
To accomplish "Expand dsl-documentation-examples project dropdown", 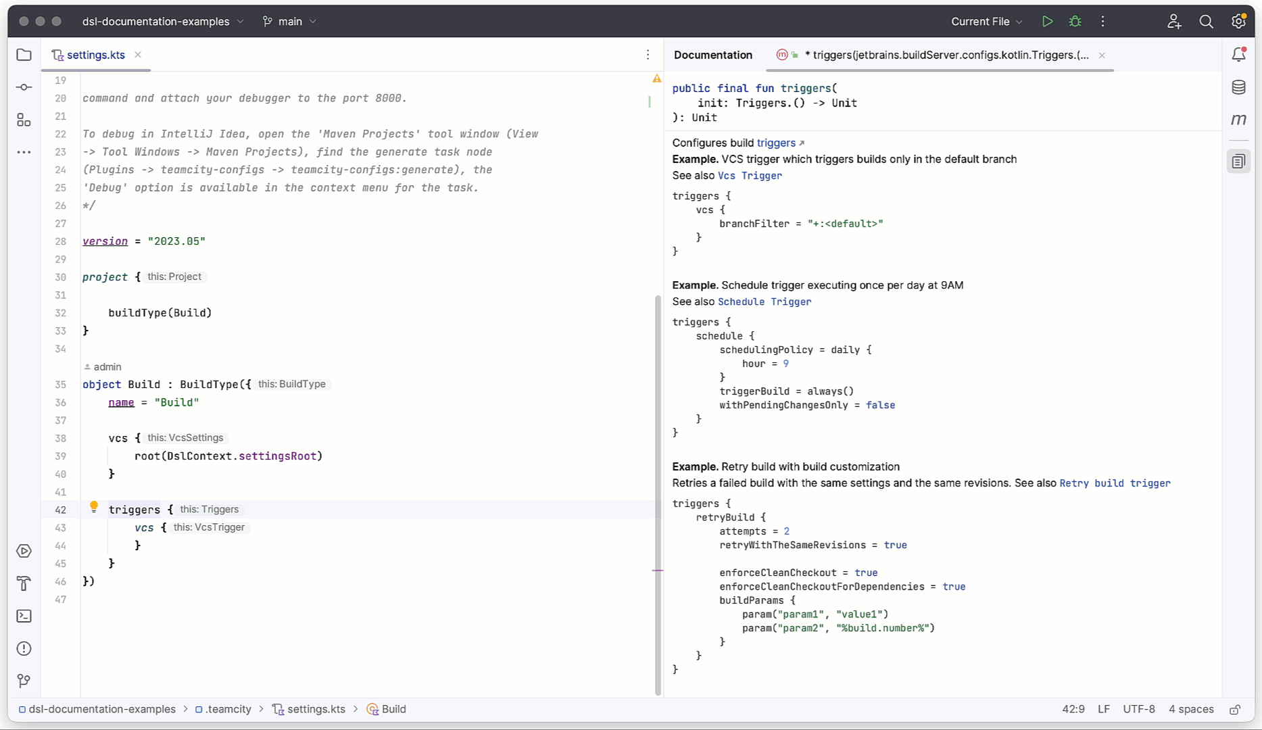I will (163, 22).
